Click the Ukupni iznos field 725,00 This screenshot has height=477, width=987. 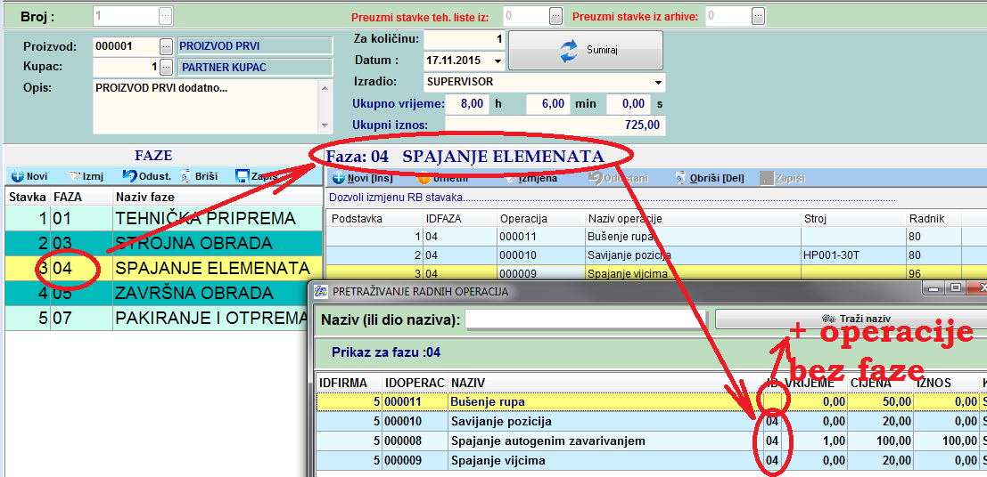(555, 125)
